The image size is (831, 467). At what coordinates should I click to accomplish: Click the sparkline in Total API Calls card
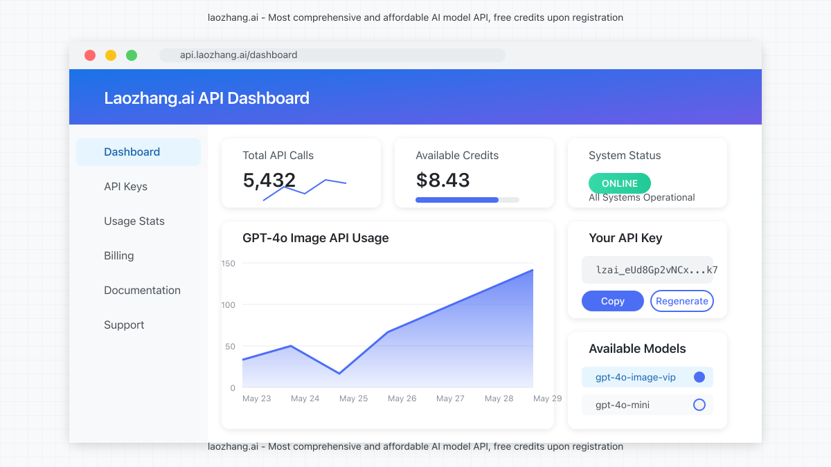[305, 190]
